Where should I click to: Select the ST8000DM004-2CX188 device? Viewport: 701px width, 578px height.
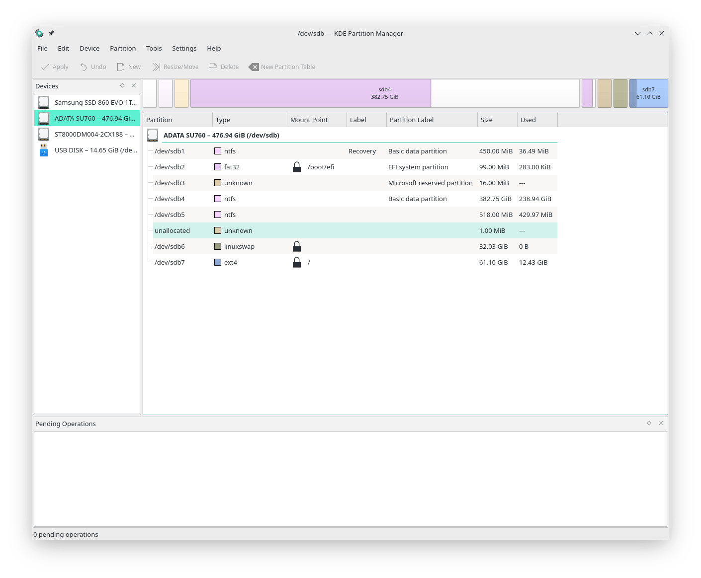tap(87, 134)
